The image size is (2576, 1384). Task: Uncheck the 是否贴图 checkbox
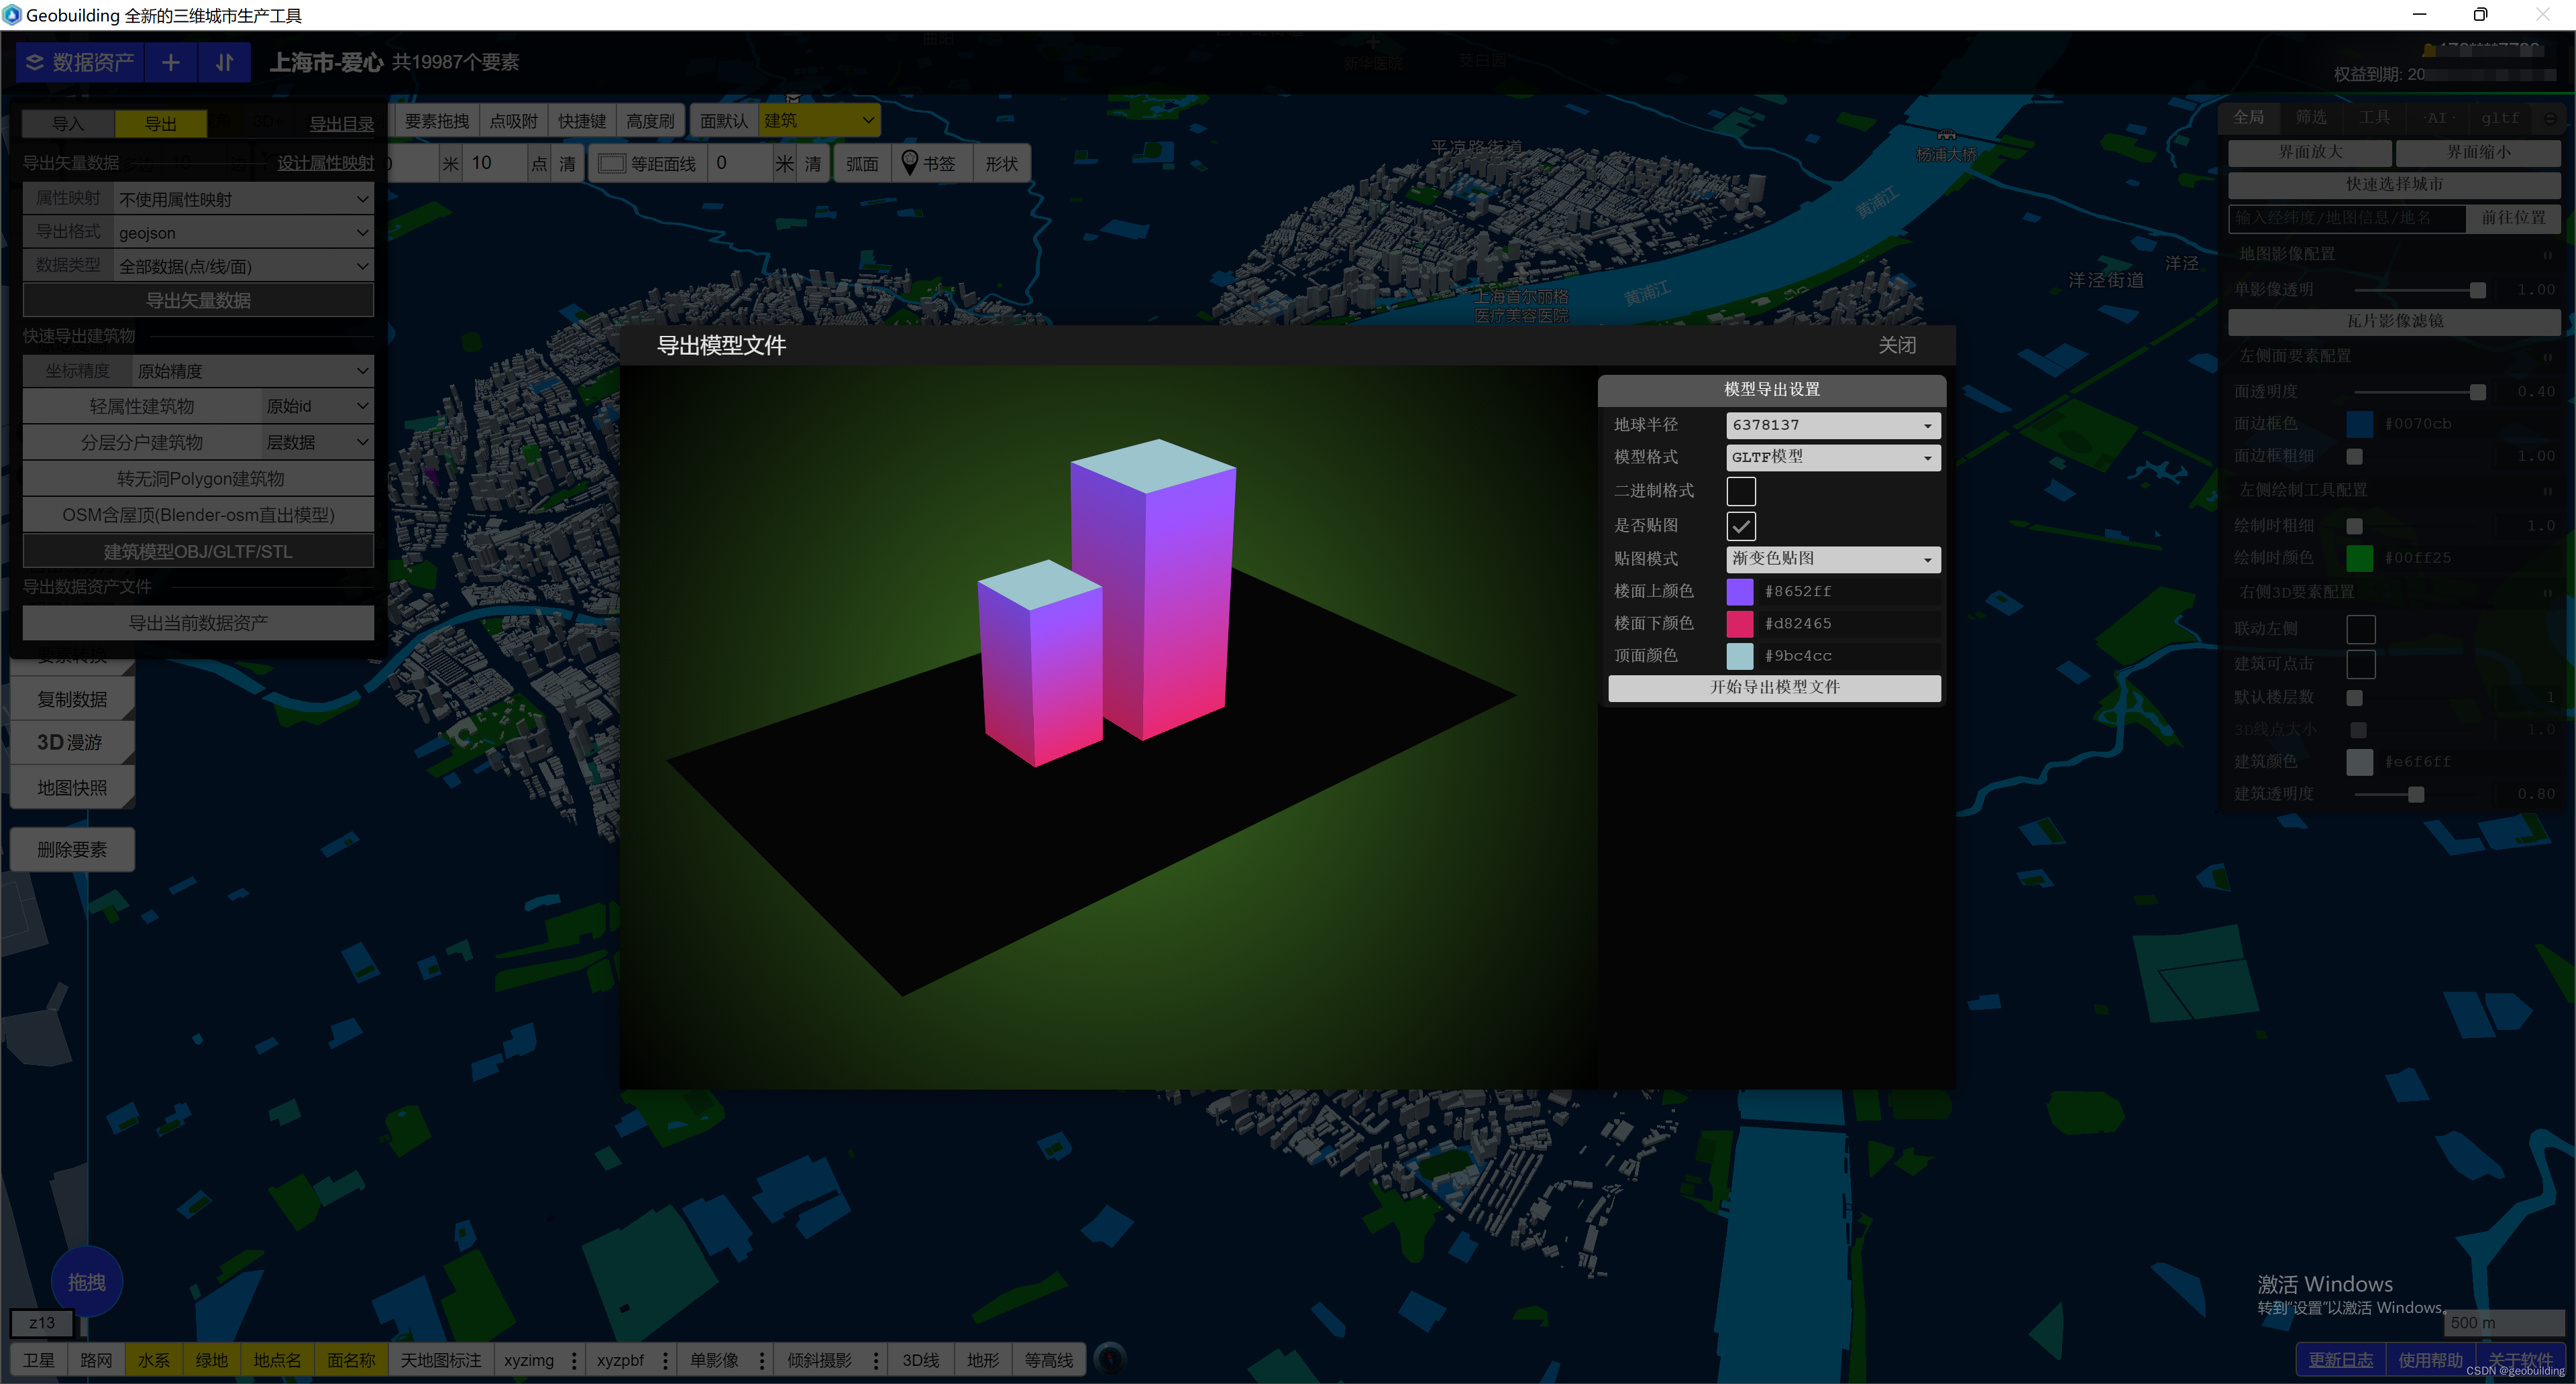point(1740,526)
